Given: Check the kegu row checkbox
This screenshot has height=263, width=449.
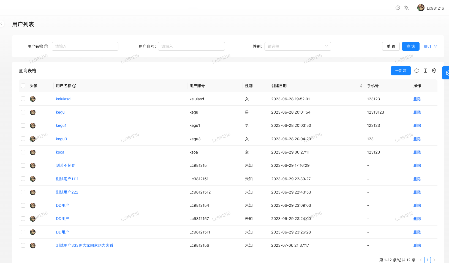Looking at the screenshot, I should 23,112.
